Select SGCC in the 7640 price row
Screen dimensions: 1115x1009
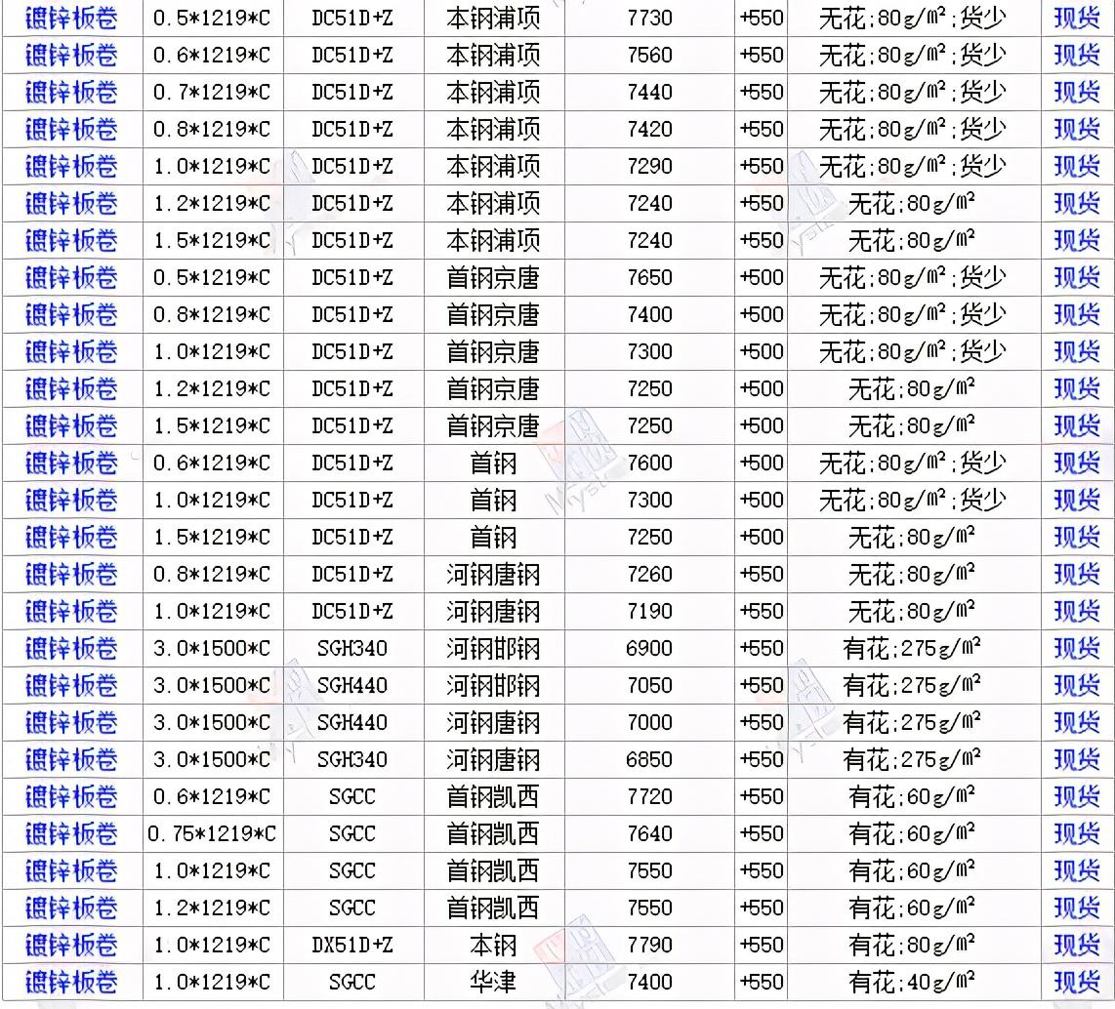click(x=352, y=833)
